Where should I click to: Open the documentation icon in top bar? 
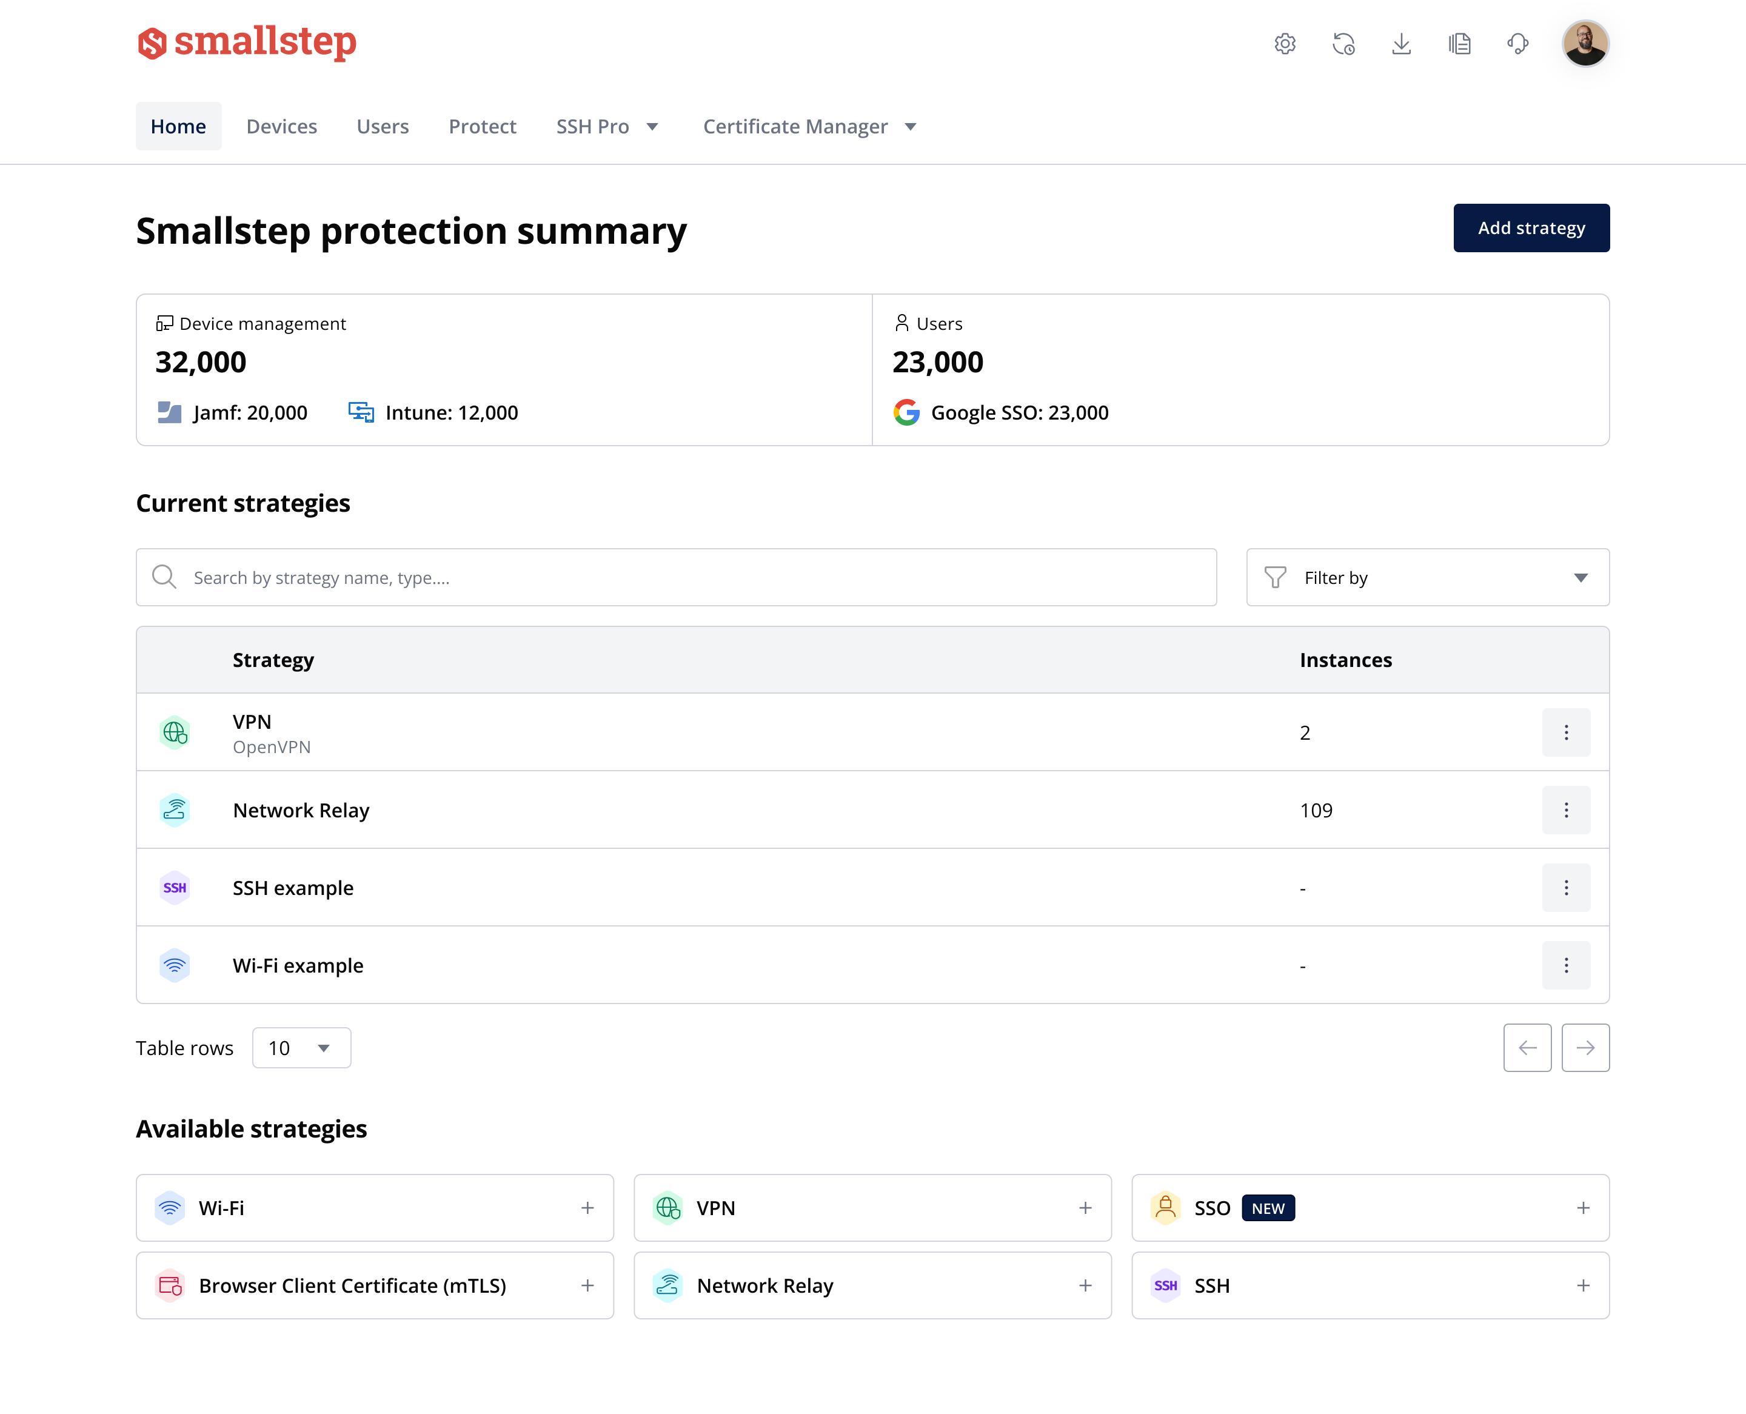click(x=1459, y=44)
